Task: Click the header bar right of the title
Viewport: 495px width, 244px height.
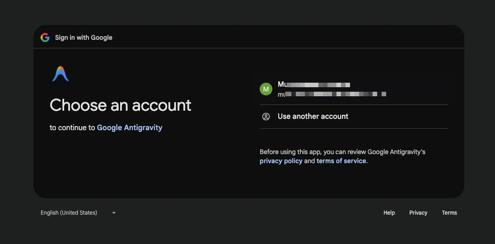Action: pyautogui.click(x=289, y=38)
